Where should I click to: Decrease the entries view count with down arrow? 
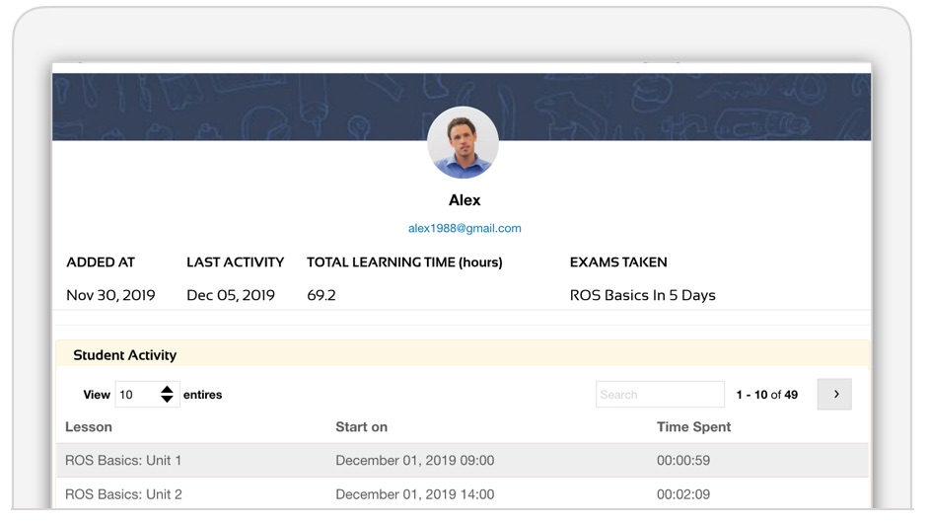(167, 400)
